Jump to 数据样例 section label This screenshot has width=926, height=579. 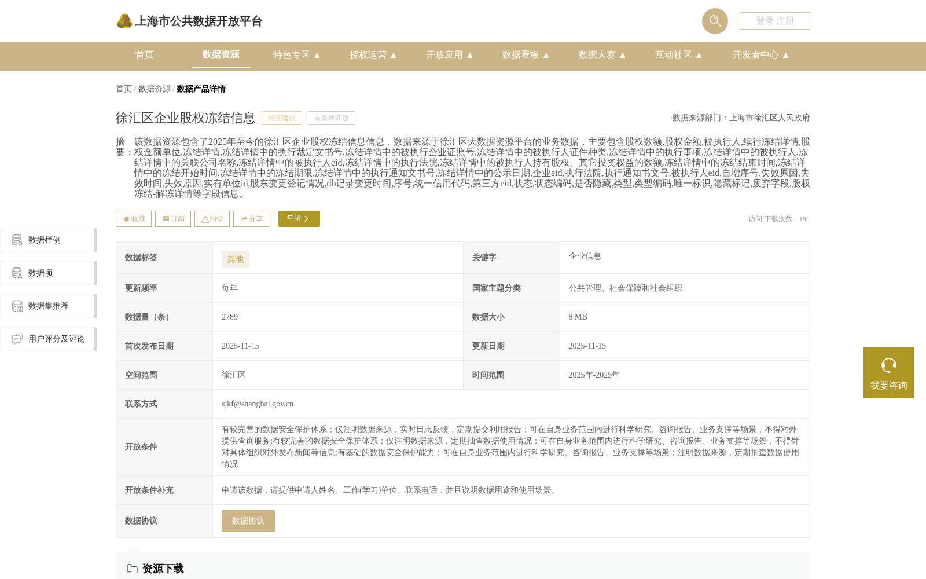45,240
